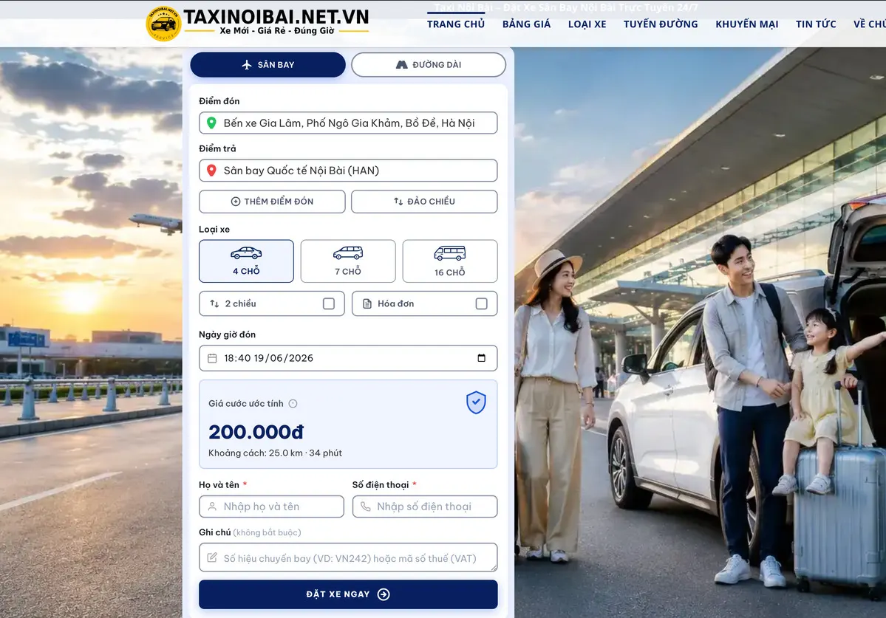Screen dimensions: 886x618
Task: Click the red drop-off location pin icon
Action: click(211, 171)
